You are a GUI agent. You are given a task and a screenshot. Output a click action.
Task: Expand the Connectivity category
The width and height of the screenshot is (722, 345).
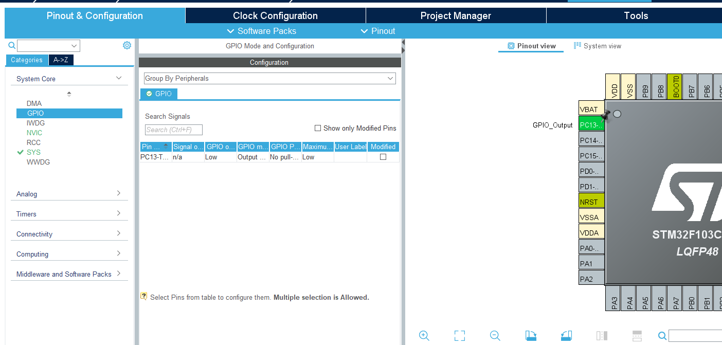tap(69, 234)
